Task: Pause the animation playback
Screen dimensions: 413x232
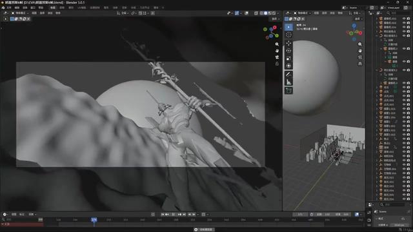Action: [x=174, y=215]
